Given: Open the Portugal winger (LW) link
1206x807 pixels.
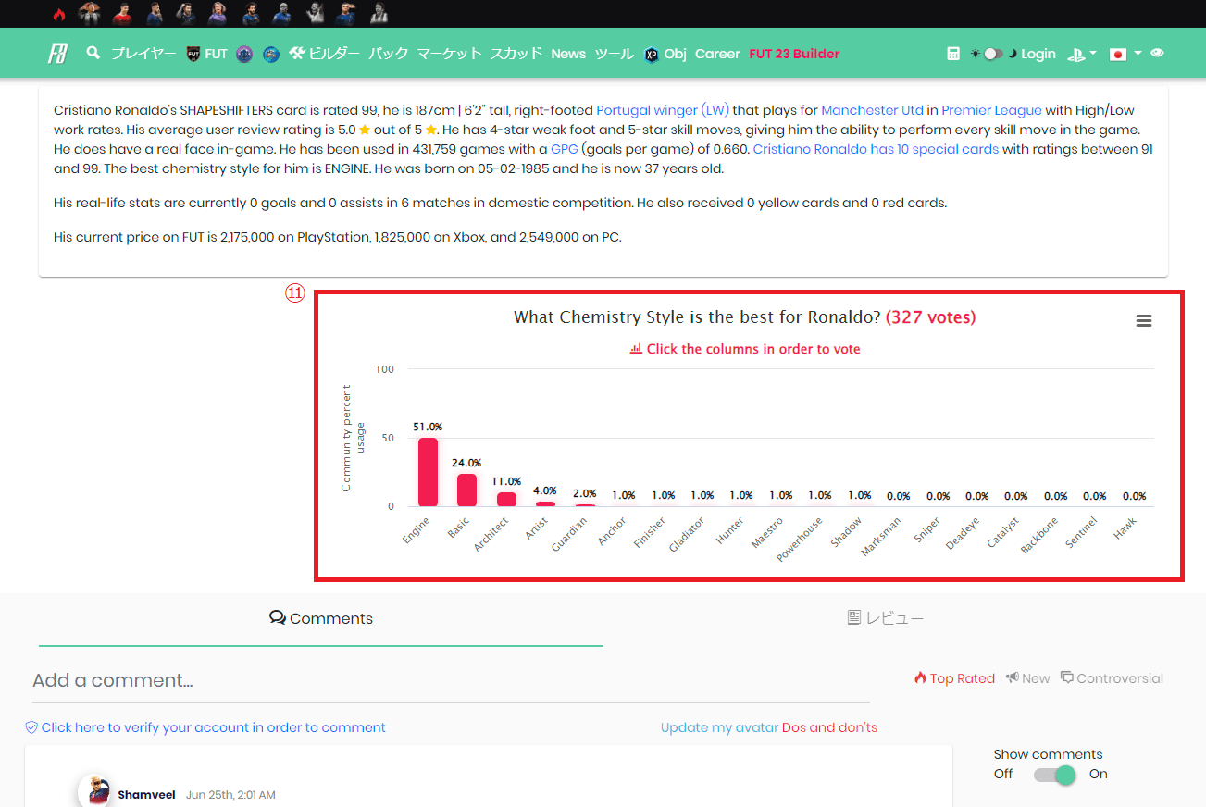Looking at the screenshot, I should coord(663,110).
